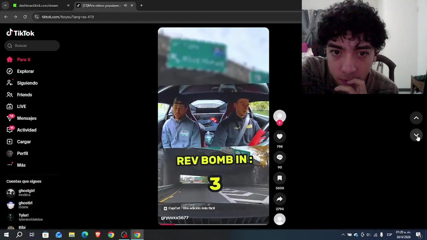
Task: Reload the TikTok page
Action: [x=25, y=17]
